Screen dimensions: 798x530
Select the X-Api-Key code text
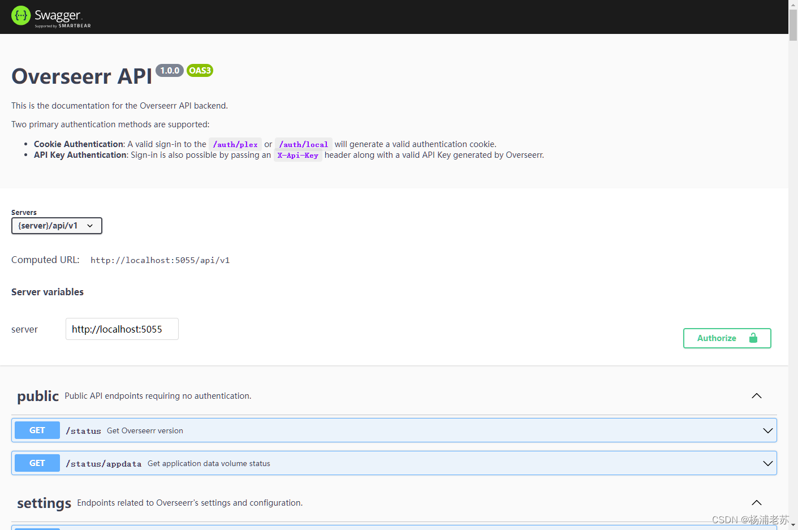(x=298, y=156)
